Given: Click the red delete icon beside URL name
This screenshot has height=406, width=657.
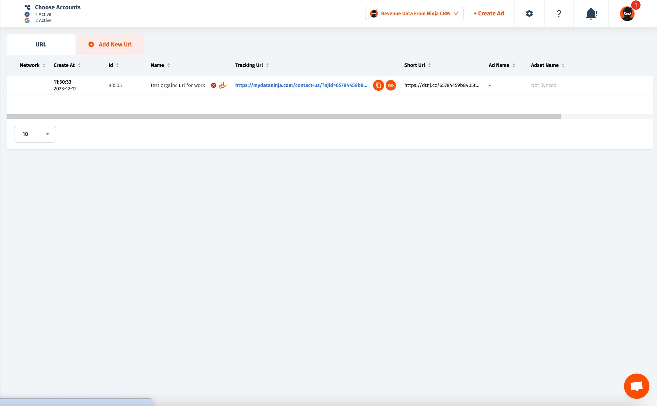Looking at the screenshot, I should 213,85.
